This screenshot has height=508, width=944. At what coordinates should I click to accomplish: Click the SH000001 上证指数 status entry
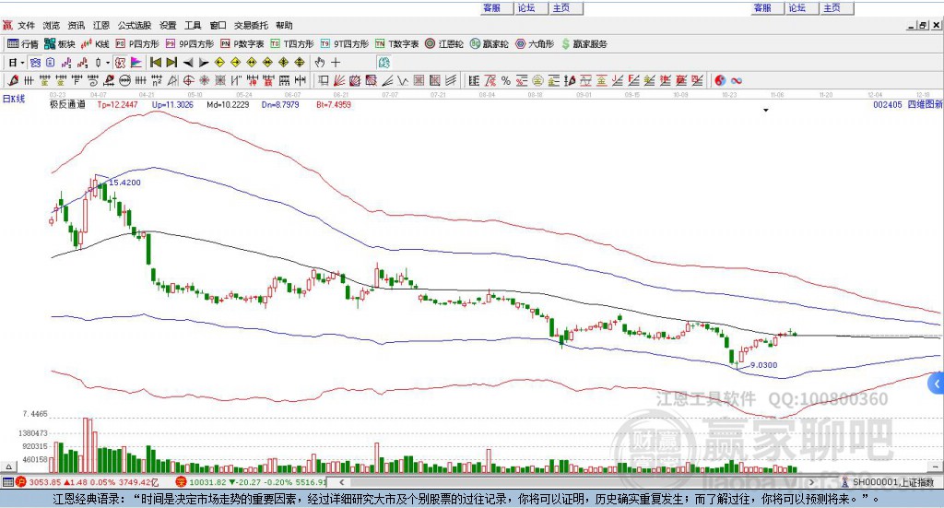coord(888,482)
